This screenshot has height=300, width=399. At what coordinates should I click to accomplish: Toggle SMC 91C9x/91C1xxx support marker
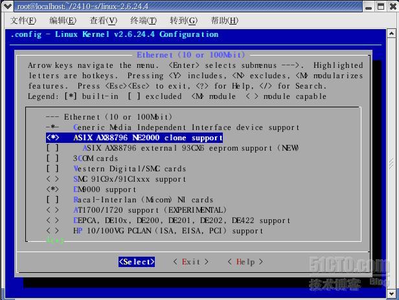tap(52, 179)
